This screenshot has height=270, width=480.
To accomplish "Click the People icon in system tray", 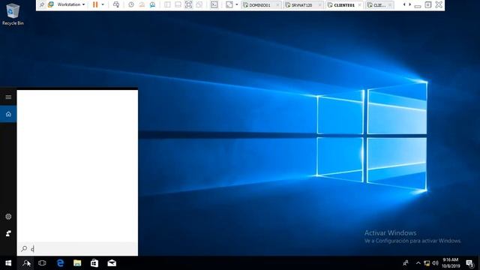I will (406, 263).
